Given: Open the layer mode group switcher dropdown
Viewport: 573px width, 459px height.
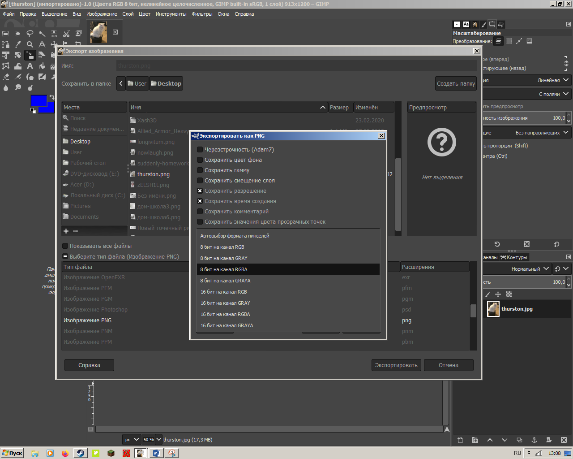Looking at the screenshot, I should click(x=562, y=269).
